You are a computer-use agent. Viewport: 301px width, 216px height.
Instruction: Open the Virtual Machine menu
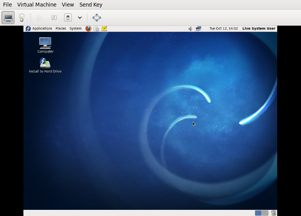coord(37,5)
